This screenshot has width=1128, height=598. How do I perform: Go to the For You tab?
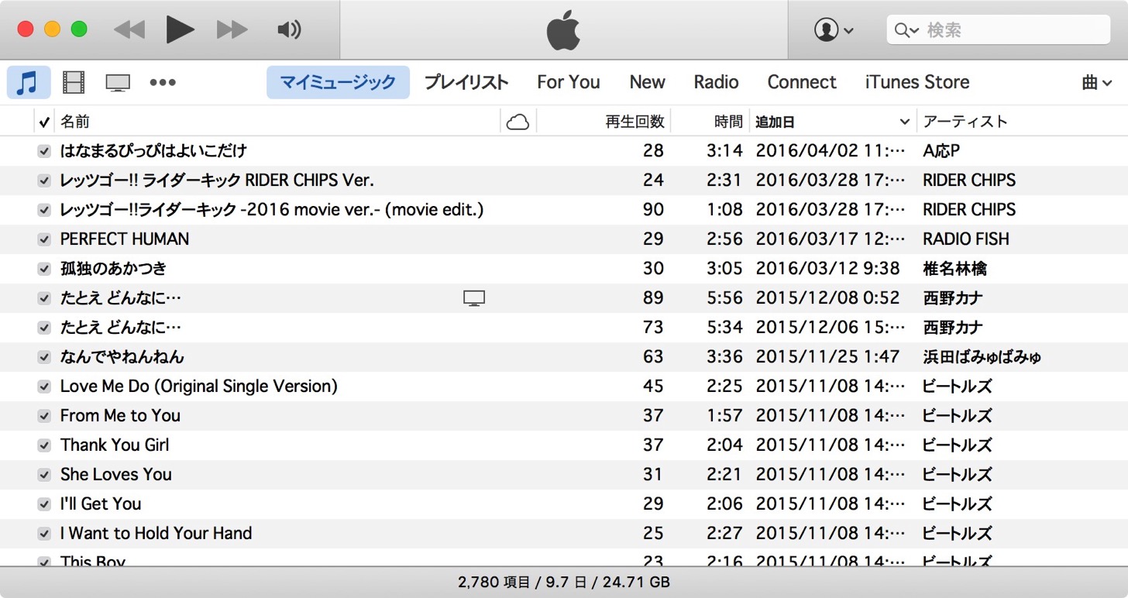point(569,82)
